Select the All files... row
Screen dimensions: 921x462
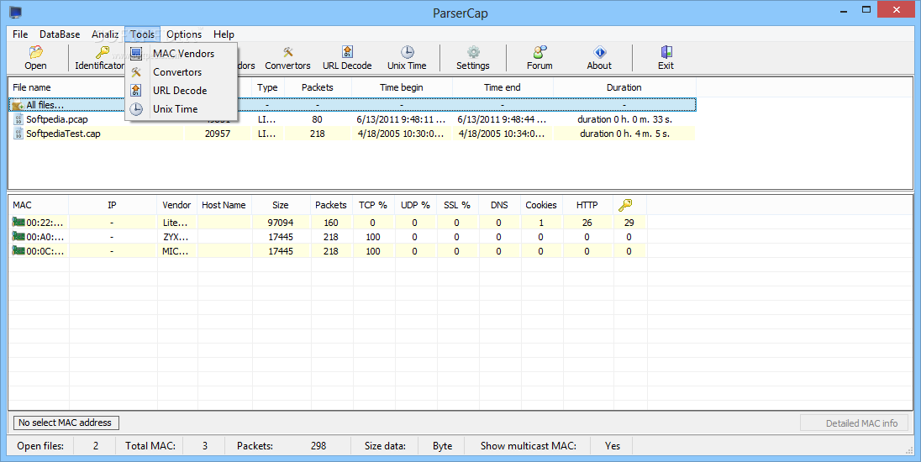click(352, 105)
